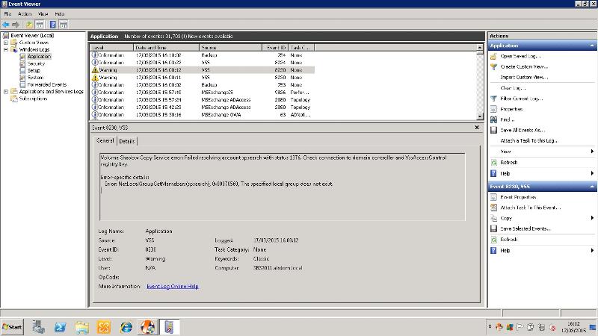Open Windows Explorer folder from taskbar
This screenshot has width=598, height=336.
coord(82,327)
